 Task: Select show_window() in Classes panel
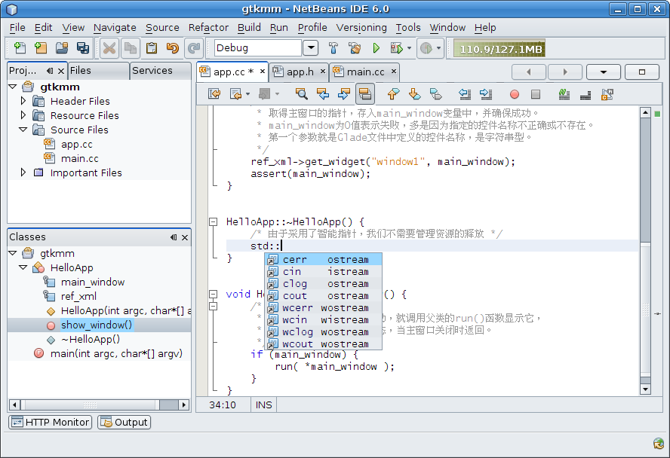click(x=97, y=325)
